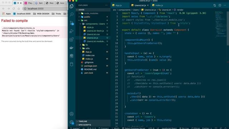Click the browser forward arrow
229x129 pixels.
[9, 9]
